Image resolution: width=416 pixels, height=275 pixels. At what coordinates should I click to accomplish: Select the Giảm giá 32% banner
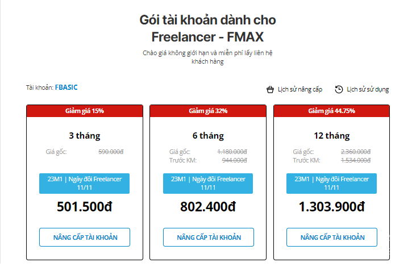point(208,111)
